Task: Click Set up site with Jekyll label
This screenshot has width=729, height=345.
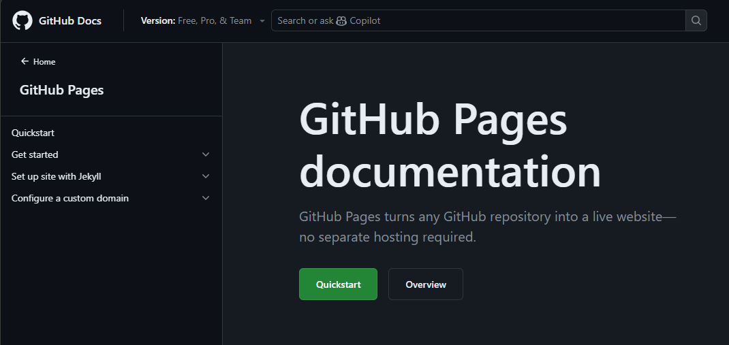Action: [57, 176]
